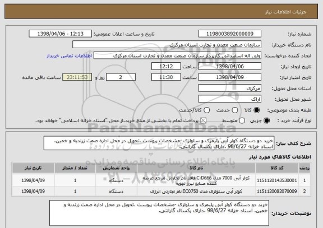Select the جزیی purchase type radio
The height and width of the screenshot is (228, 323).
[x=266, y=120]
